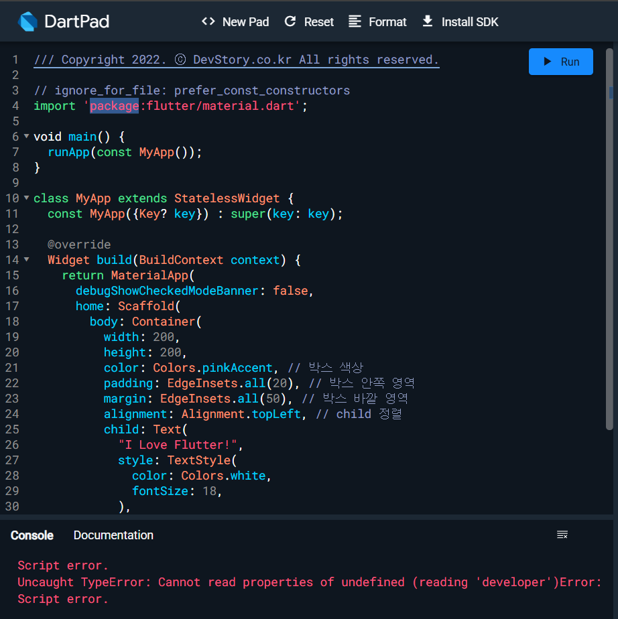
Task: Click 'Colors.pinkAccent' in the code
Action: tap(213, 368)
